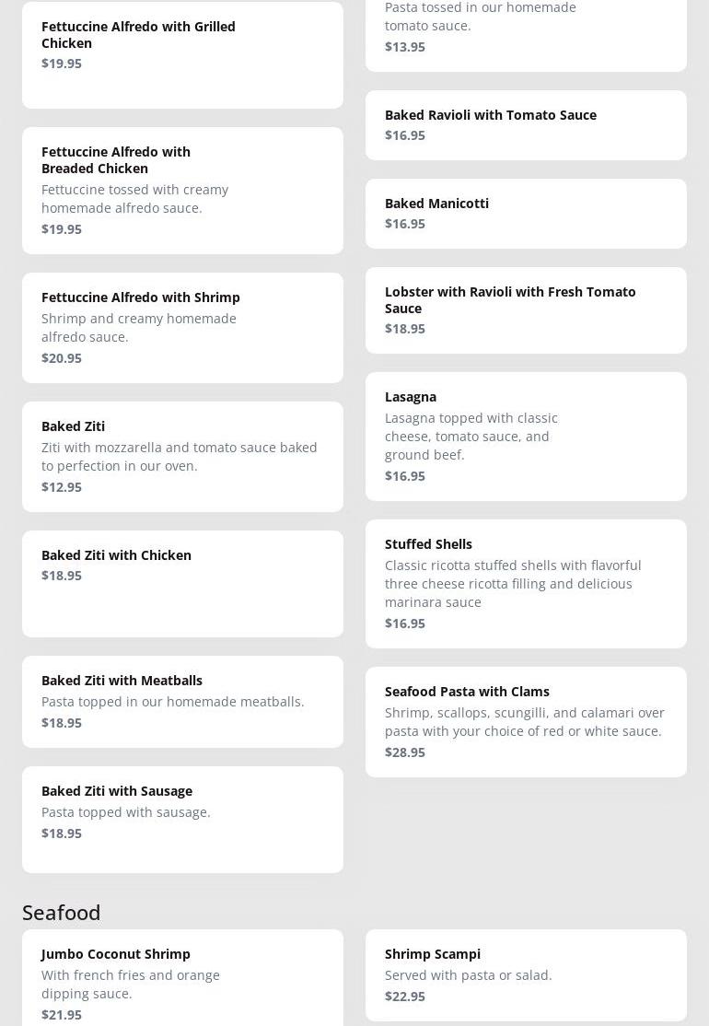The image size is (709, 1026).
Task: Select the Lasagna menu item
Action: [x=526, y=437]
